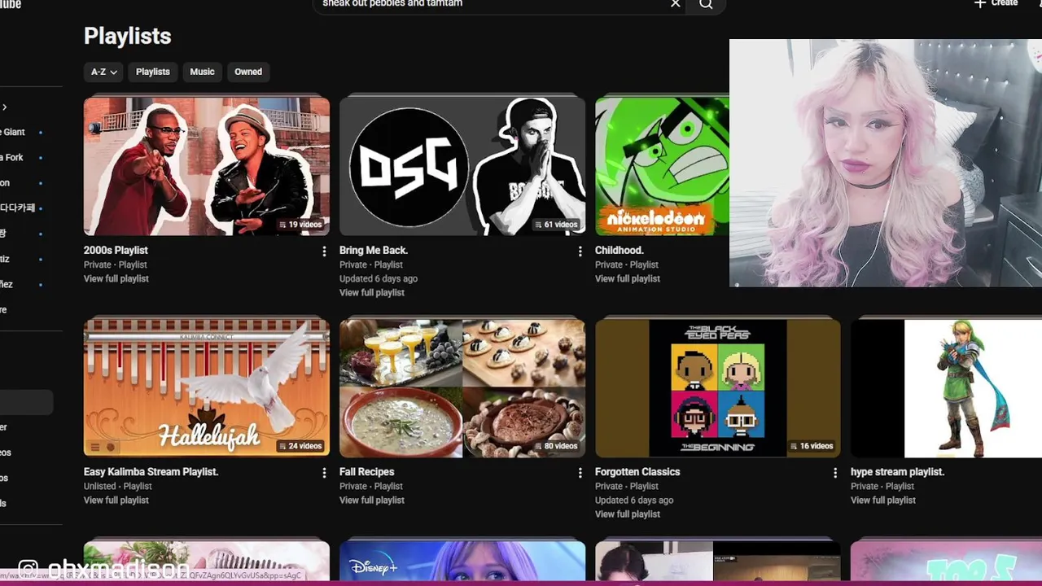Image resolution: width=1042 pixels, height=586 pixels.
Task: Open hype stream playlist title
Action: (897, 471)
